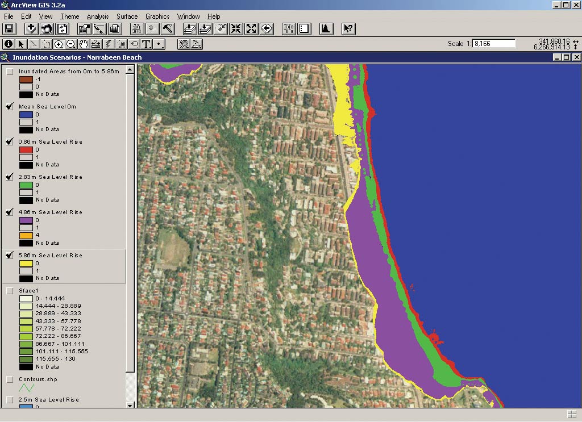Click the zoom-in-to-center arrows button
The width and height of the screenshot is (582, 422).
pos(236,29)
